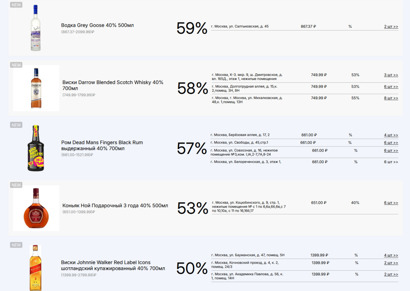410x291 pixels.
Task: Click the "2 шт >>" link for ул. Салтыковская
Action: pyautogui.click(x=391, y=27)
